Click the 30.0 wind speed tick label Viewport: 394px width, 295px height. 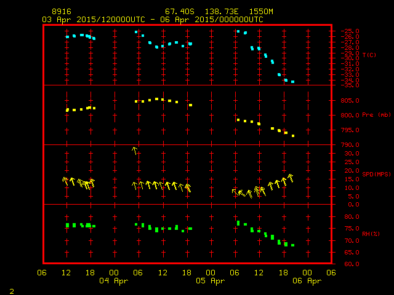(x=352, y=154)
